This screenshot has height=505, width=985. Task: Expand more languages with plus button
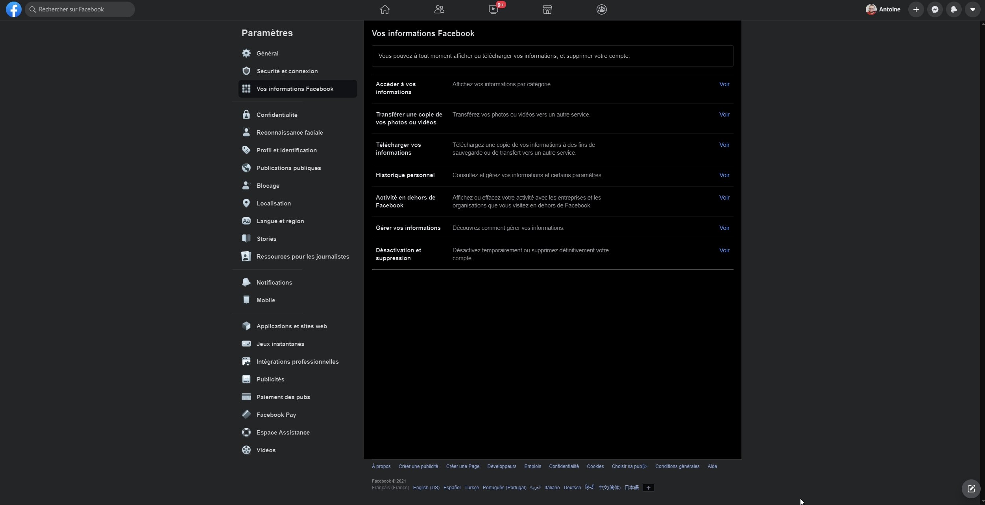pos(648,488)
